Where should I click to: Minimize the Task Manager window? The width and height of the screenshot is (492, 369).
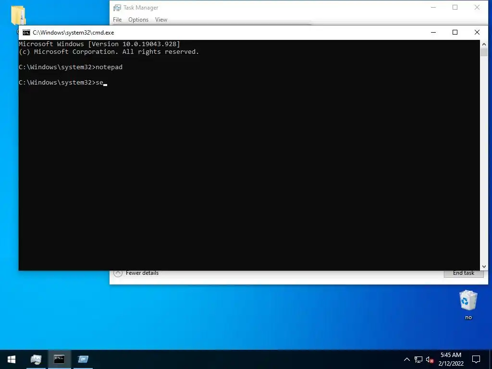pyautogui.click(x=433, y=8)
